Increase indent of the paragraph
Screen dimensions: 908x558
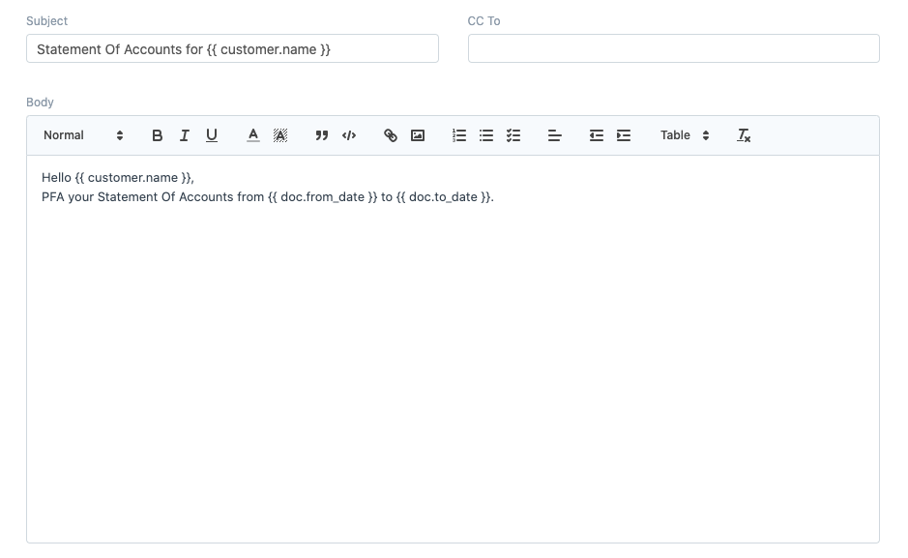click(624, 135)
